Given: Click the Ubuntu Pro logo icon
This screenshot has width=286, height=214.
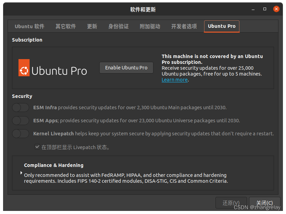Looking at the screenshot, I should pos(24,68).
